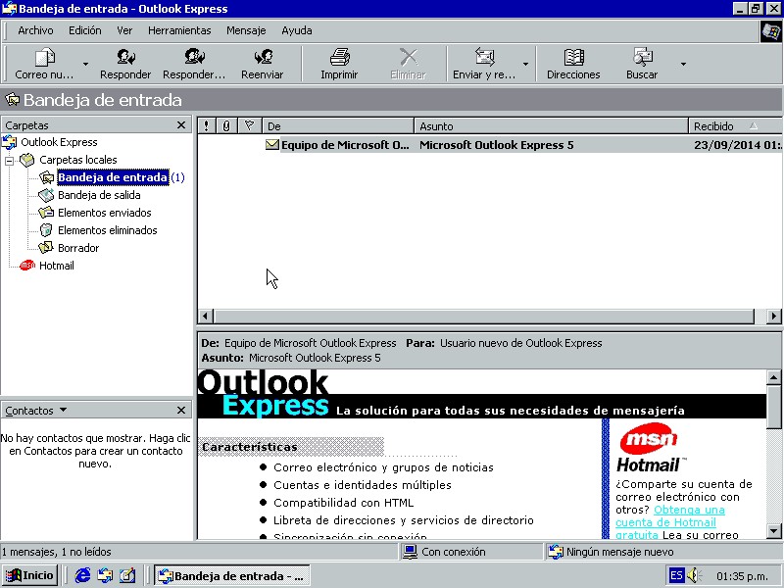Click the Enviar y recibir icon
This screenshot has width=784, height=588.
(484, 57)
